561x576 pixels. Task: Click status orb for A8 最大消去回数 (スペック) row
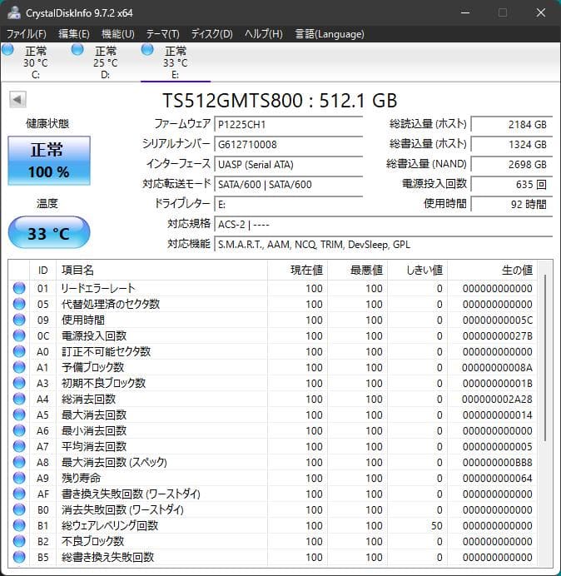click(x=19, y=462)
